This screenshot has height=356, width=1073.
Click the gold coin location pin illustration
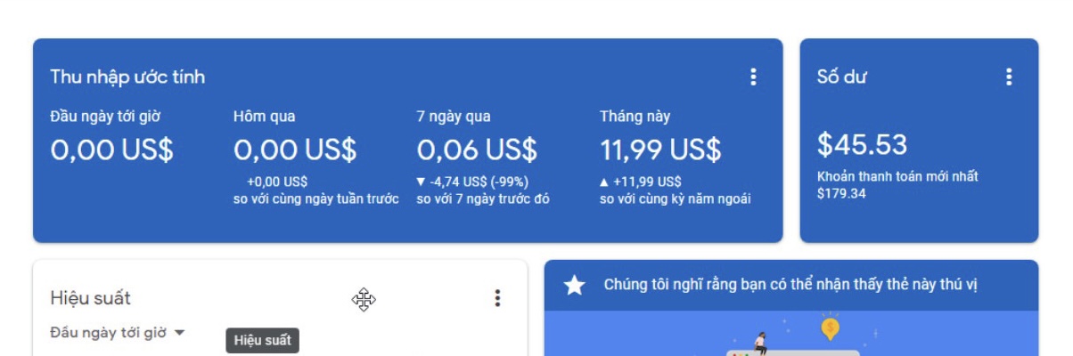pyautogui.click(x=830, y=328)
